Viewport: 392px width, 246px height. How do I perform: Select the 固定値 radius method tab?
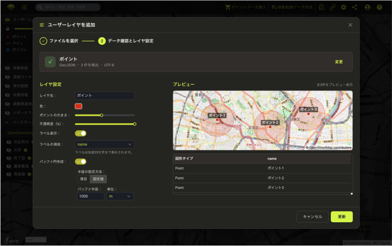click(98, 179)
